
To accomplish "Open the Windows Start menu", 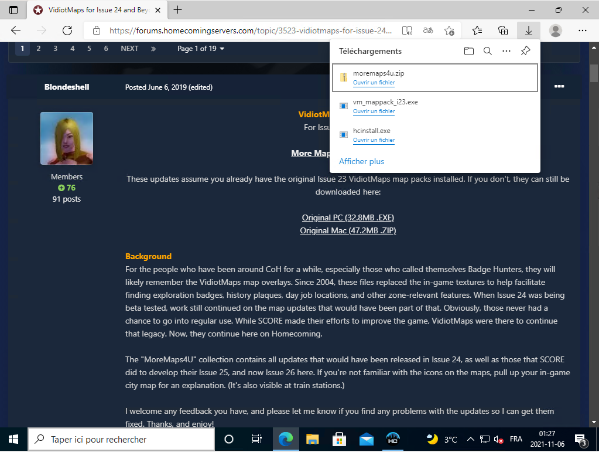I will [13, 439].
